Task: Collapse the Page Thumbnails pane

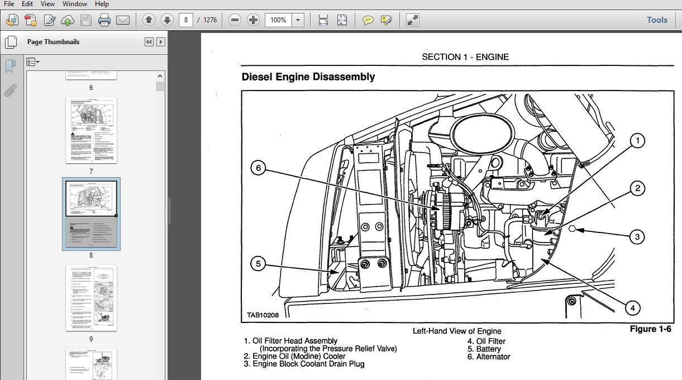Action: point(149,42)
